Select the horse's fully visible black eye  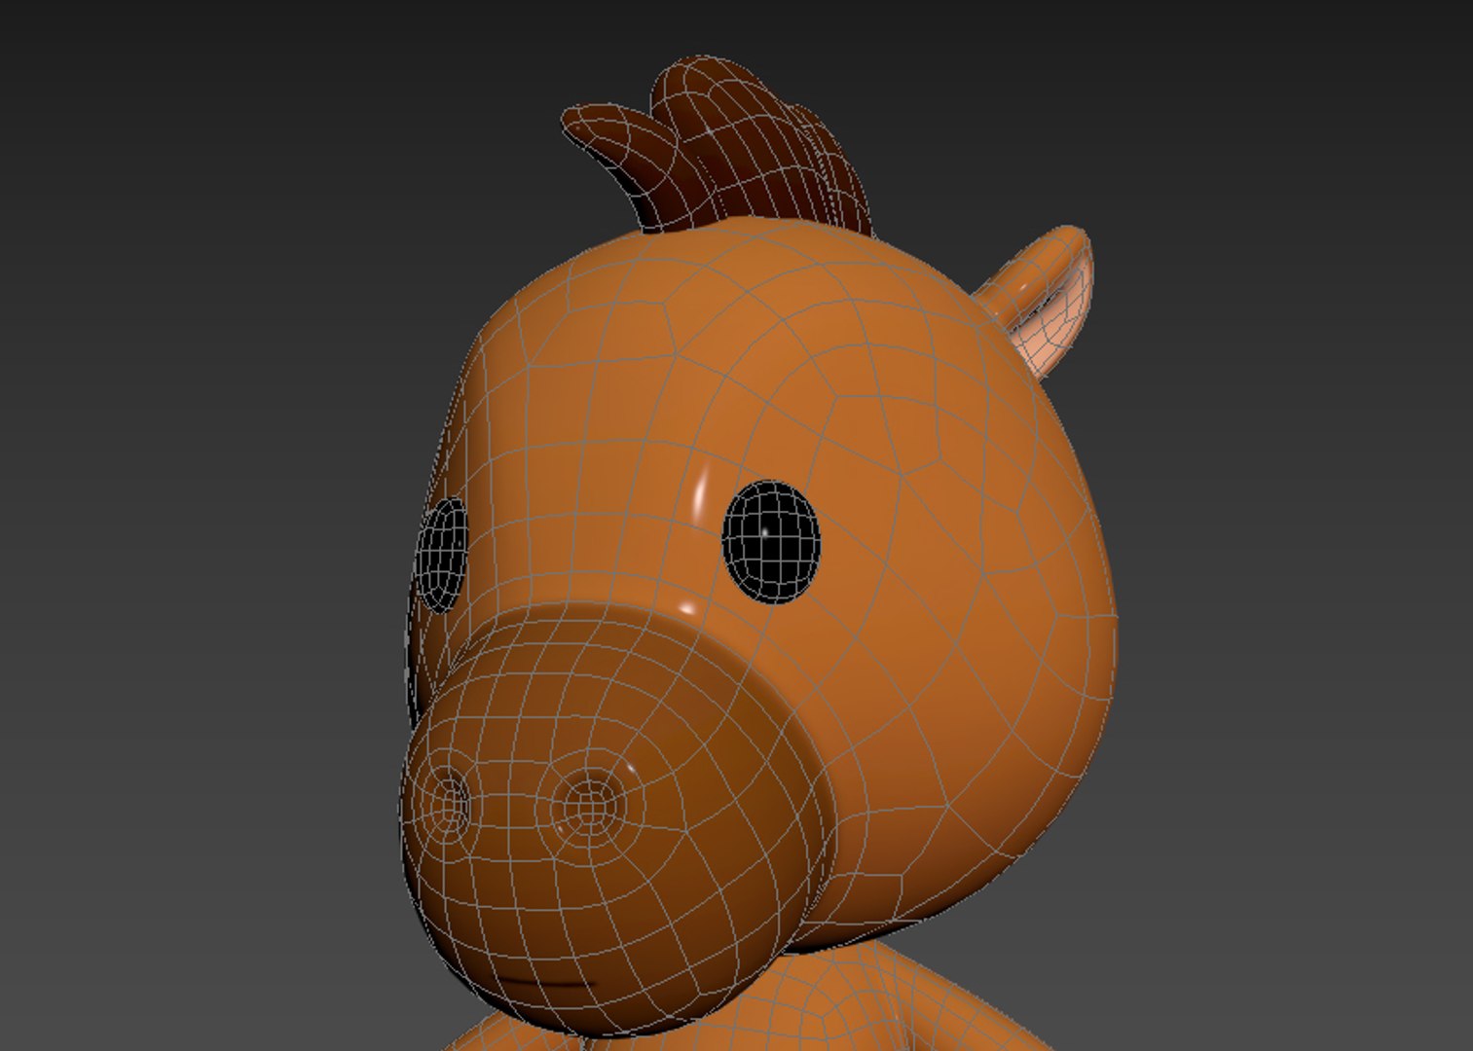771,541
